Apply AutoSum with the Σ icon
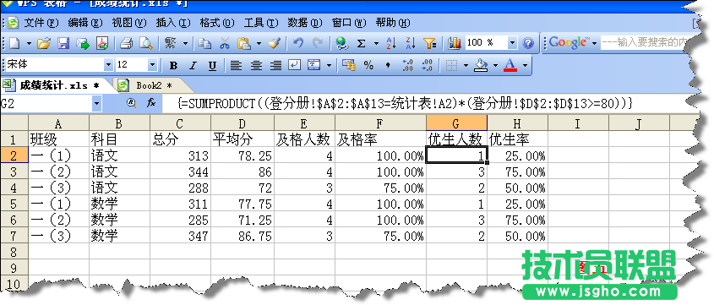The image size is (714, 305). [362, 43]
